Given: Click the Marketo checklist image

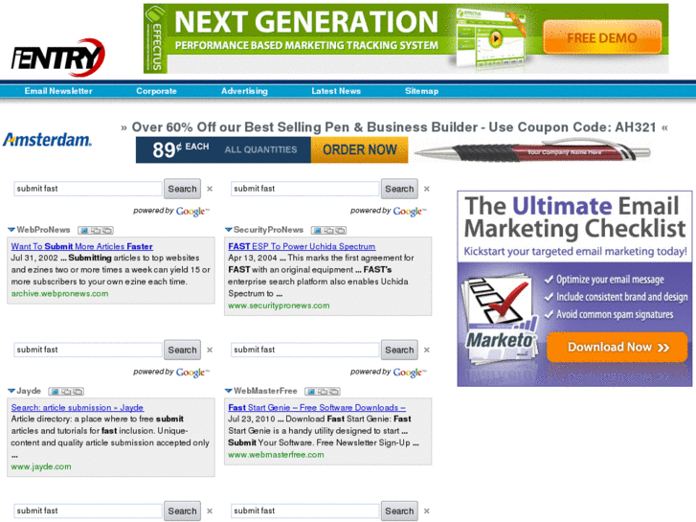Looking at the screenshot, I should pyautogui.click(x=500, y=318).
